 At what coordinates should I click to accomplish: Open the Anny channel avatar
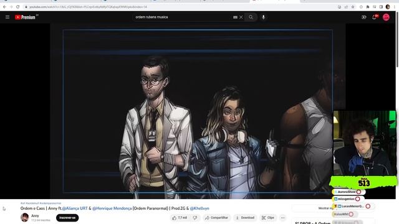point(25,217)
